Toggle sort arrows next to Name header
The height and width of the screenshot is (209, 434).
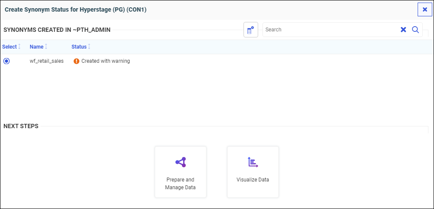click(46, 46)
